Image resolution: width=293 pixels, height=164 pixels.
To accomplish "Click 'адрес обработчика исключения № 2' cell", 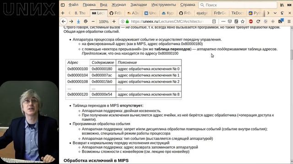I will (148, 82).
